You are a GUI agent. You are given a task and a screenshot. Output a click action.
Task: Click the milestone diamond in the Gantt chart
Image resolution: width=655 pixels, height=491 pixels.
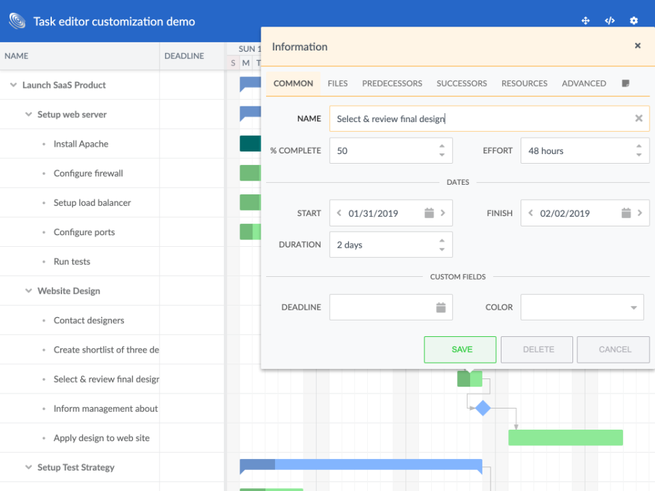(483, 408)
